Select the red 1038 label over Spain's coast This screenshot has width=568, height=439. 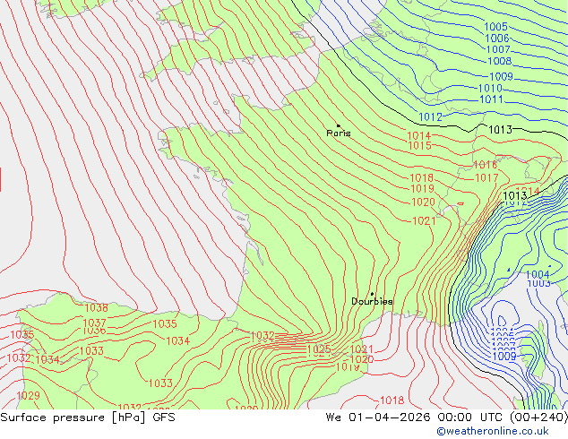(x=96, y=308)
